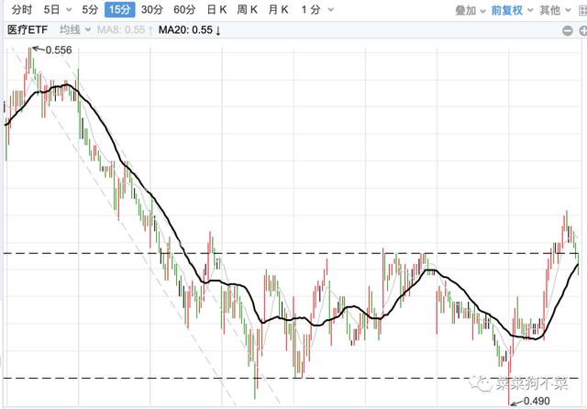Select the 5分 timeframe tab
This screenshot has height=409, width=587.
pos(90,10)
